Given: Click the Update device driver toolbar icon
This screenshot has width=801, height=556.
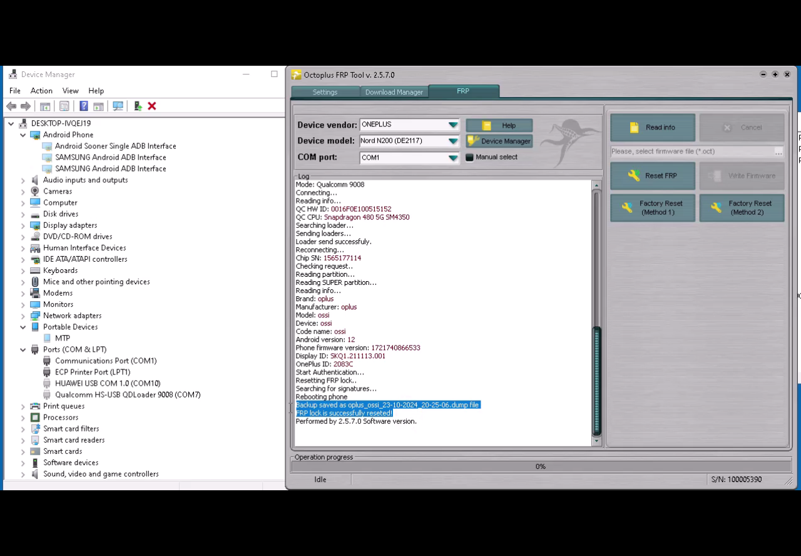Looking at the screenshot, I should pos(138,106).
